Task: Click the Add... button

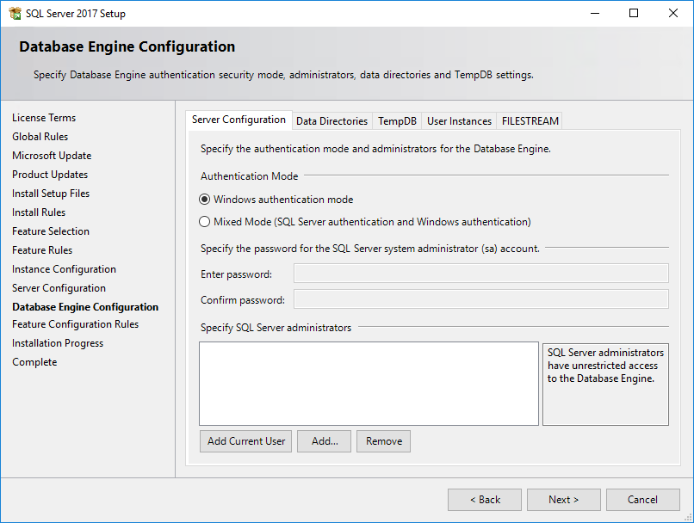Action: [x=325, y=441]
